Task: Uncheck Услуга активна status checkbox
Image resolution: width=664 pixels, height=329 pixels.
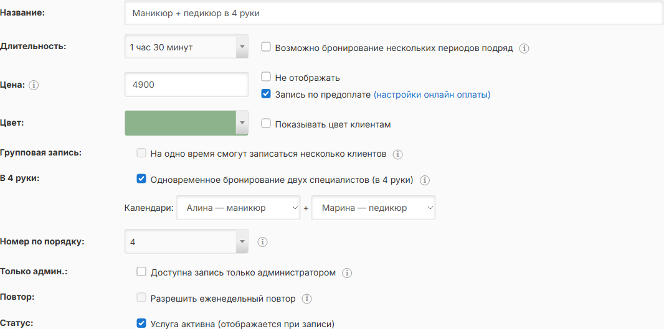Action: point(141,323)
